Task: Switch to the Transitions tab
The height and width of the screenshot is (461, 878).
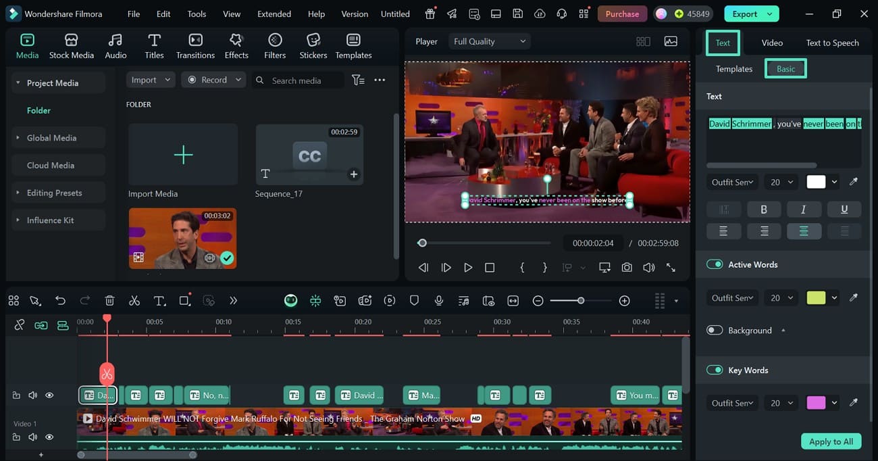Action: (x=195, y=47)
